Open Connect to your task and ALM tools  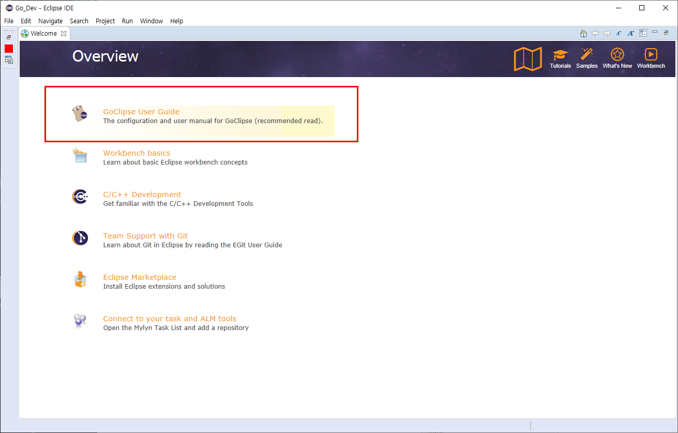point(170,319)
